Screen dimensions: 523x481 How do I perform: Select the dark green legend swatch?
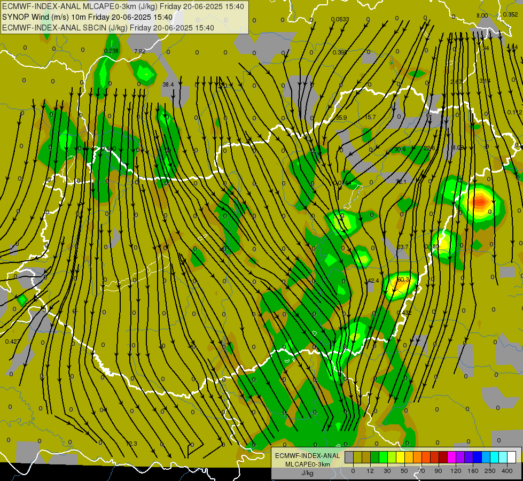click(x=375, y=457)
